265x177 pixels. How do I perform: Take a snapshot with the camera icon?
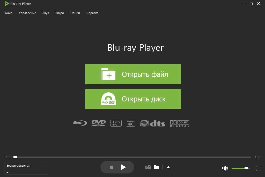point(148,167)
